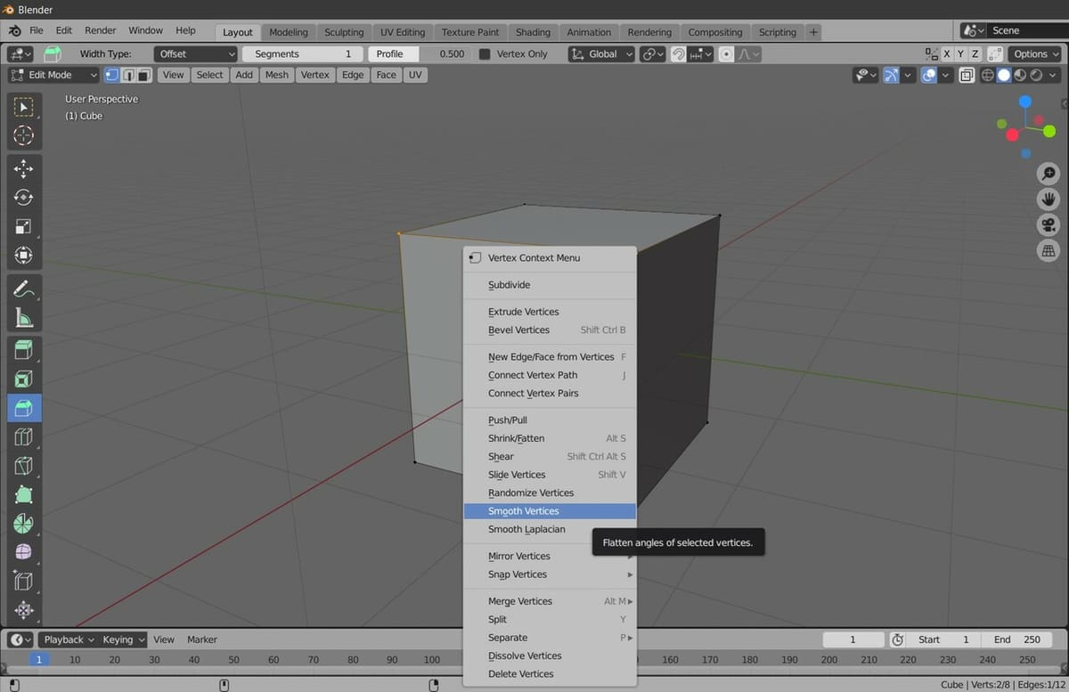Switch perspective/orthographic grid icon
The height and width of the screenshot is (692, 1069).
pyautogui.click(x=1048, y=251)
